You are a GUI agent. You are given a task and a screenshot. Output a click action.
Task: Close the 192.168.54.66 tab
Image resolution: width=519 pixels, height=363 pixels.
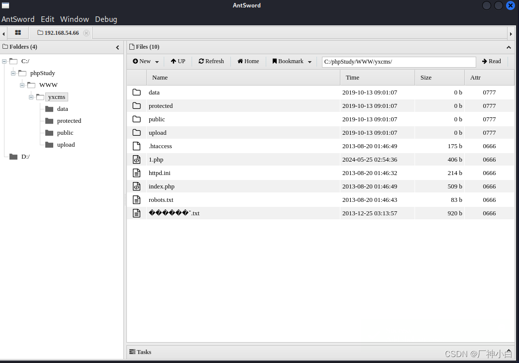[x=86, y=33]
